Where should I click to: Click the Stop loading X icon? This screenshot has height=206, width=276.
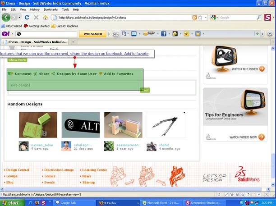click(x=36, y=17)
